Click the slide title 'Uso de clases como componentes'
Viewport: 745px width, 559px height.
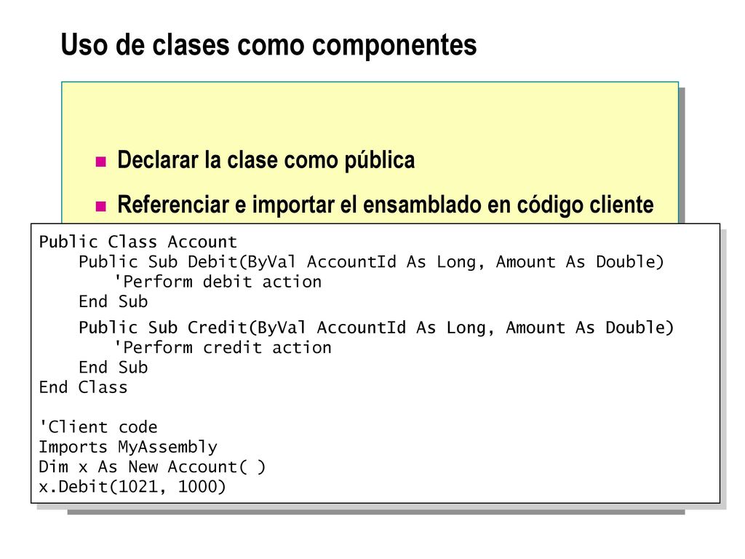tap(268, 45)
